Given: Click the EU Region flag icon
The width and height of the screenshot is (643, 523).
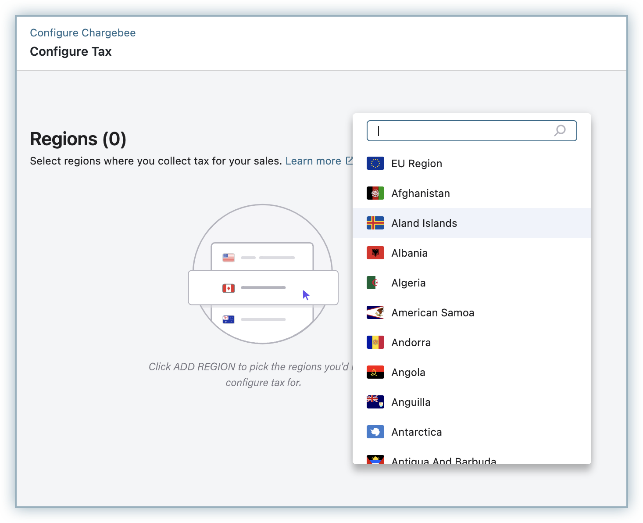Looking at the screenshot, I should click(x=375, y=164).
